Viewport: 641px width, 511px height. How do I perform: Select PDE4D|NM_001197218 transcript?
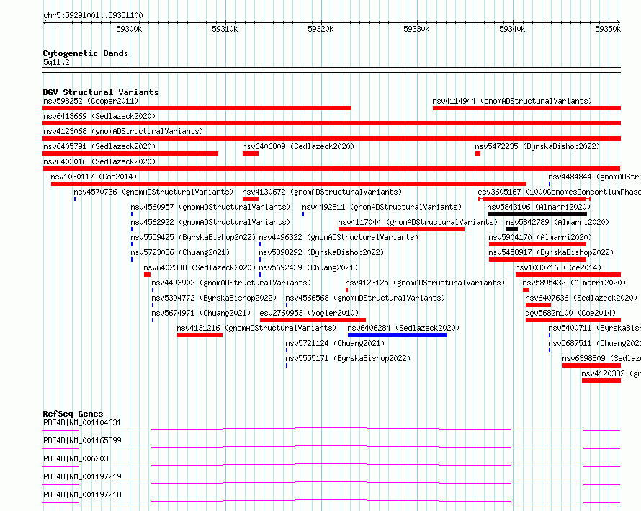pos(82,494)
